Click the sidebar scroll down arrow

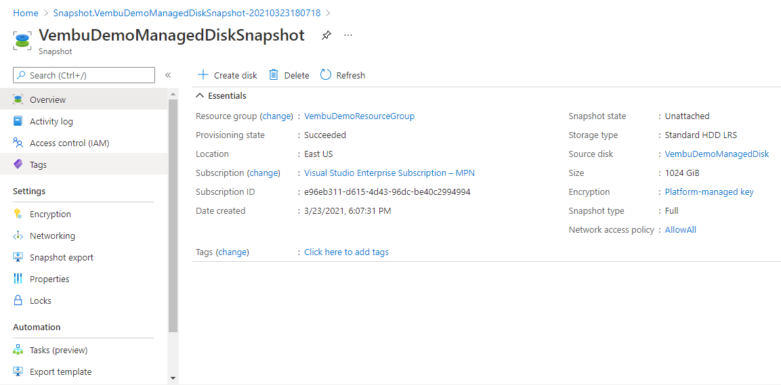(173, 378)
